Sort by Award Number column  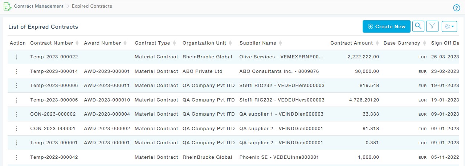point(125,43)
